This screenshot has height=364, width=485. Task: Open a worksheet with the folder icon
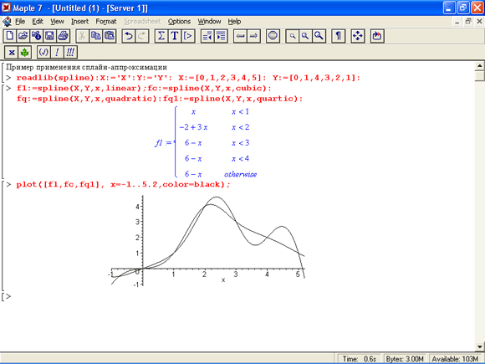click(x=23, y=36)
